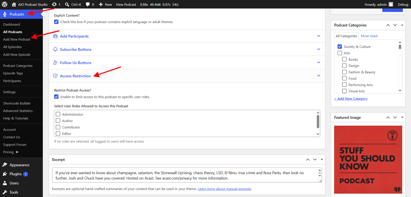411x197 pixels.
Task: Click the Subscribe Buttons bell icon
Action: click(55, 49)
